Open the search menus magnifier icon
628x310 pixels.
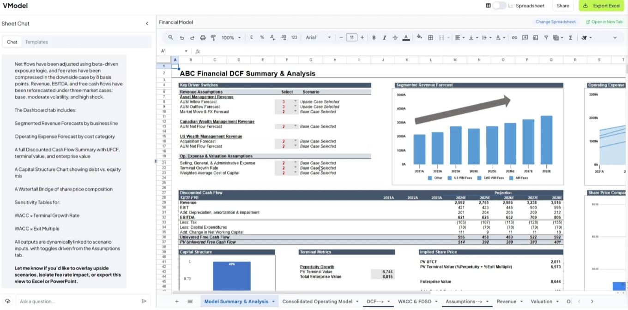pyautogui.click(x=170, y=38)
